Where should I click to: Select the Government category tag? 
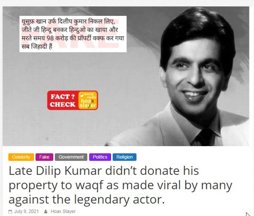pos(71,157)
